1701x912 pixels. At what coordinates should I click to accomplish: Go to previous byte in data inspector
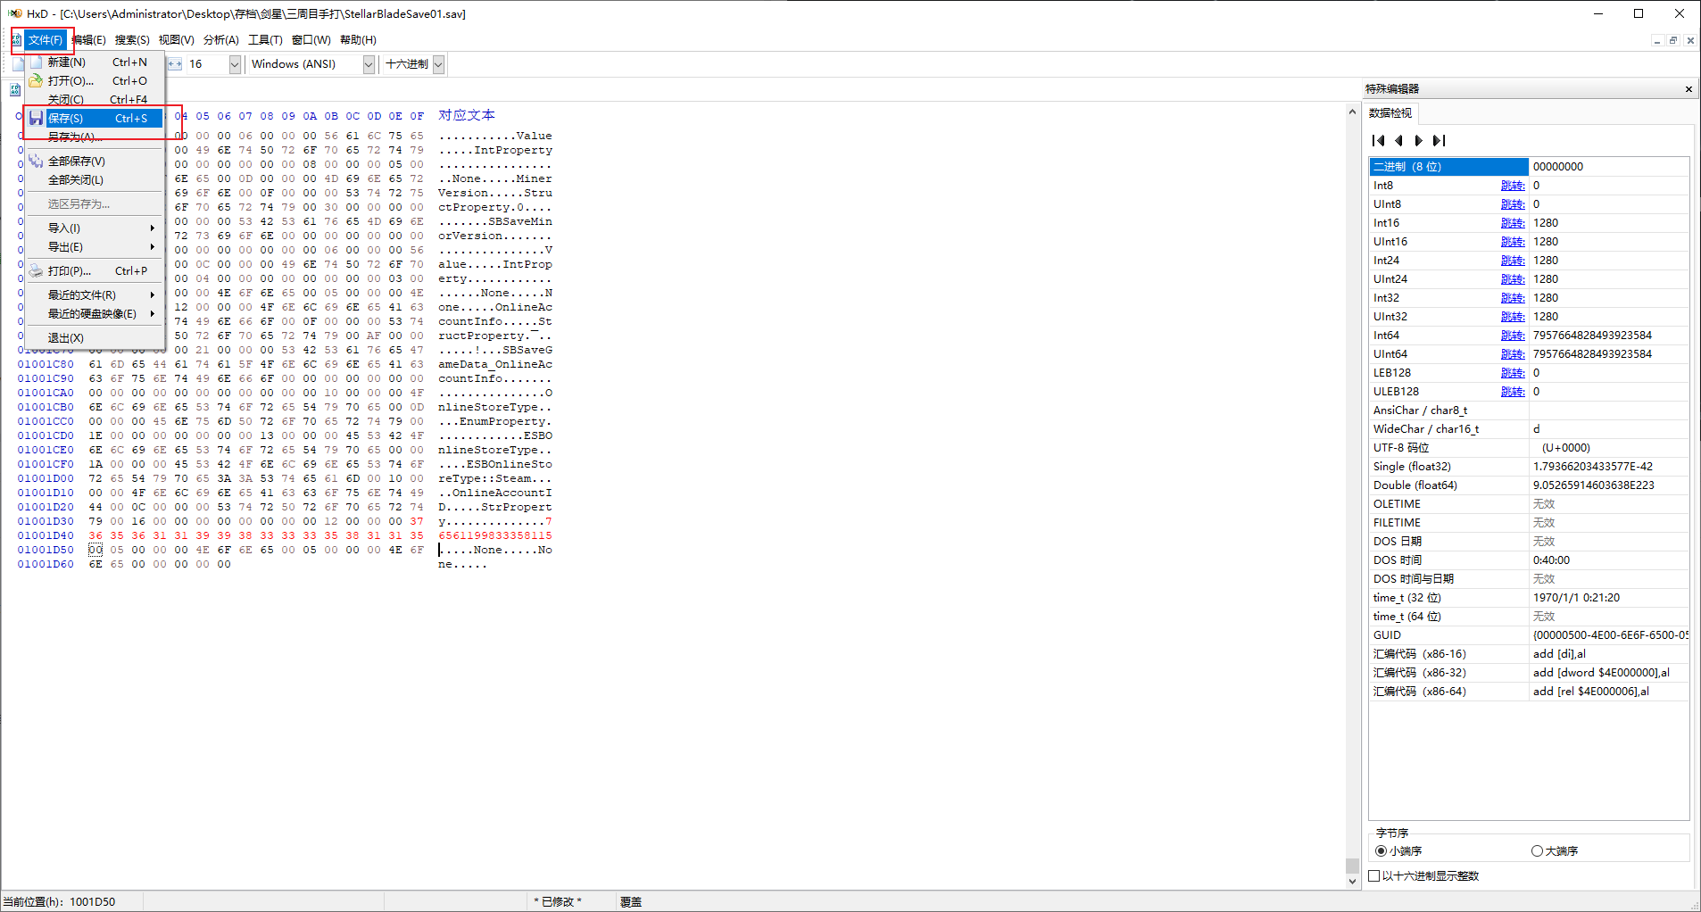click(1398, 140)
